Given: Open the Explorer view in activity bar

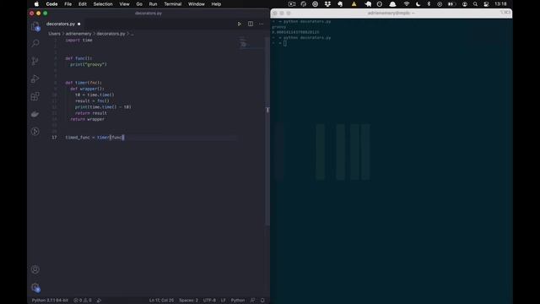Looking at the screenshot, I should point(35,27).
